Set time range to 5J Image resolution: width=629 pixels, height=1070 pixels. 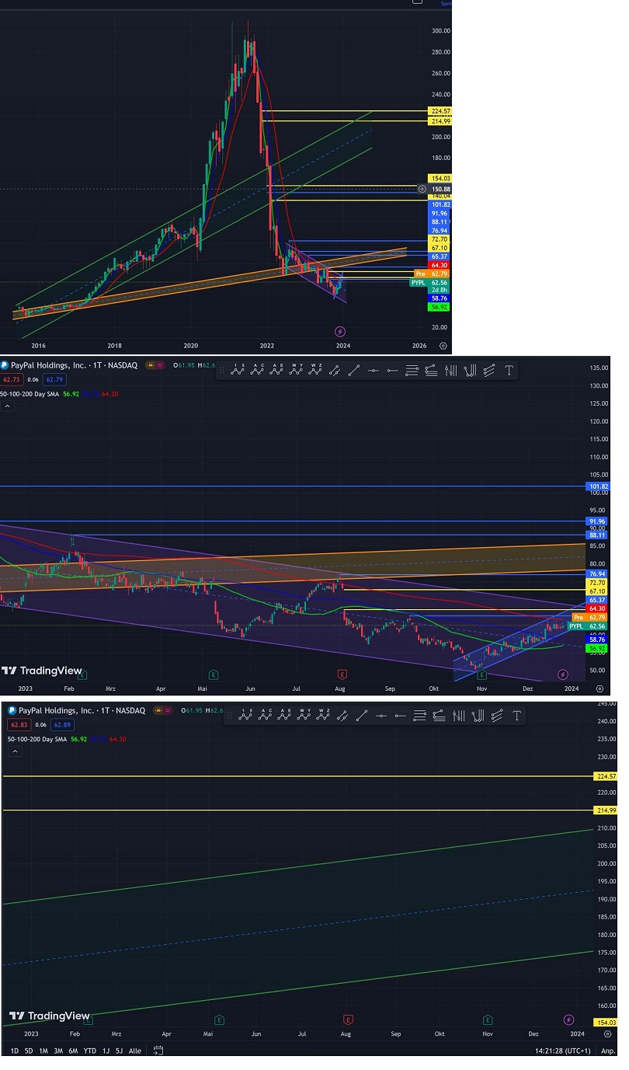coord(119,1051)
